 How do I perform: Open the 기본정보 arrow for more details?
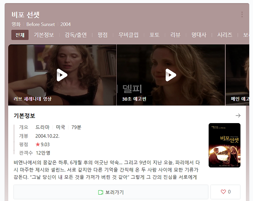[238, 115]
